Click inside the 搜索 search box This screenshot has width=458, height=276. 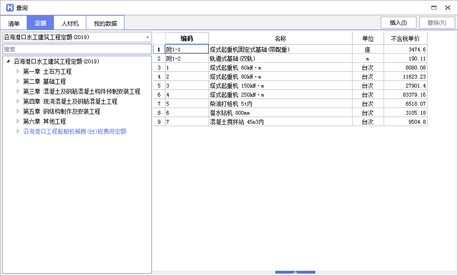click(76, 48)
